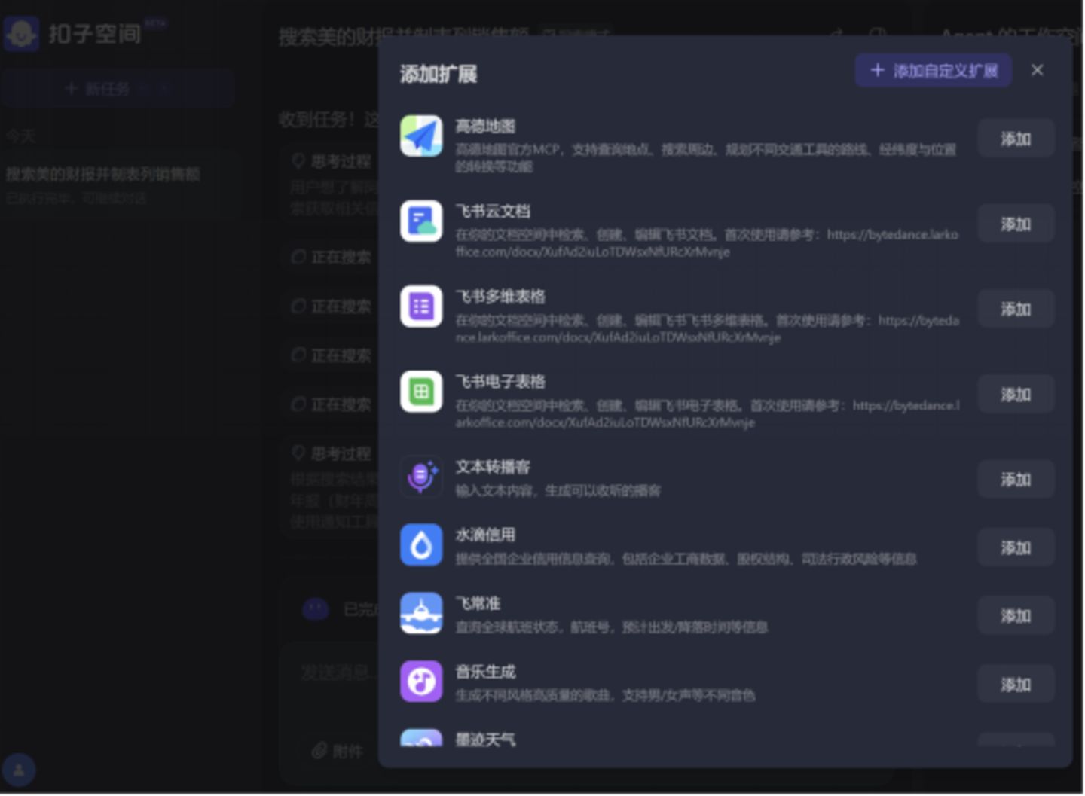Add the 水滴信用 extension

click(1016, 547)
